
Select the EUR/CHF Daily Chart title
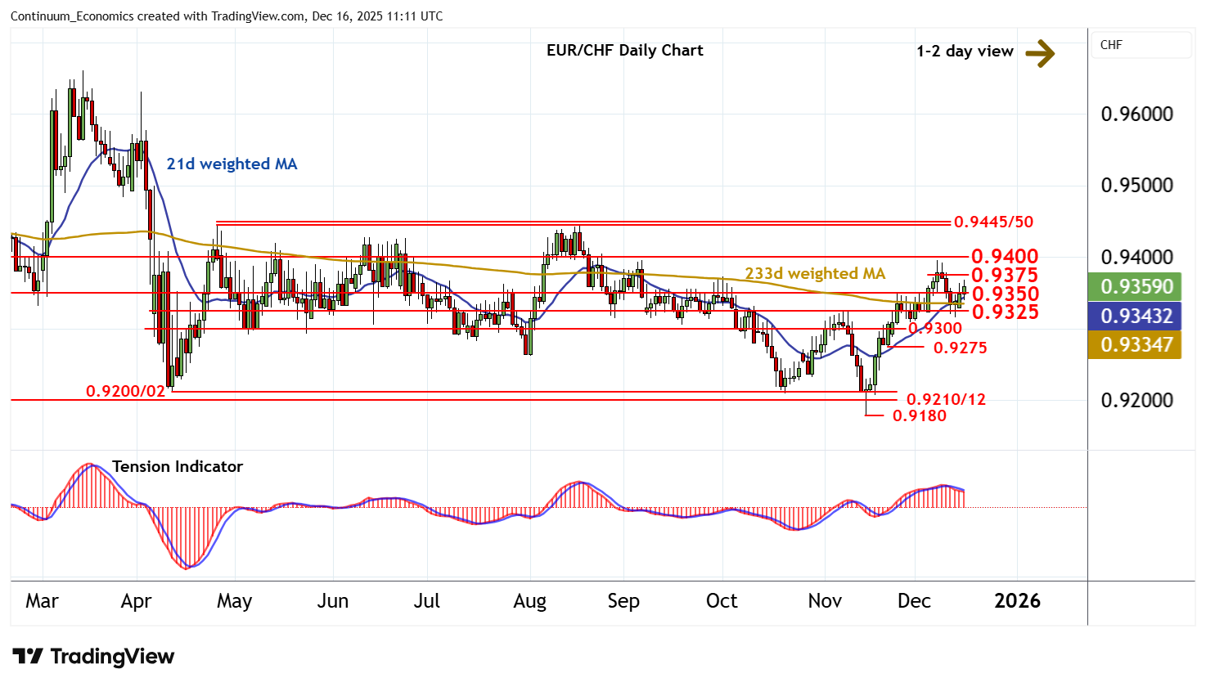click(x=624, y=51)
